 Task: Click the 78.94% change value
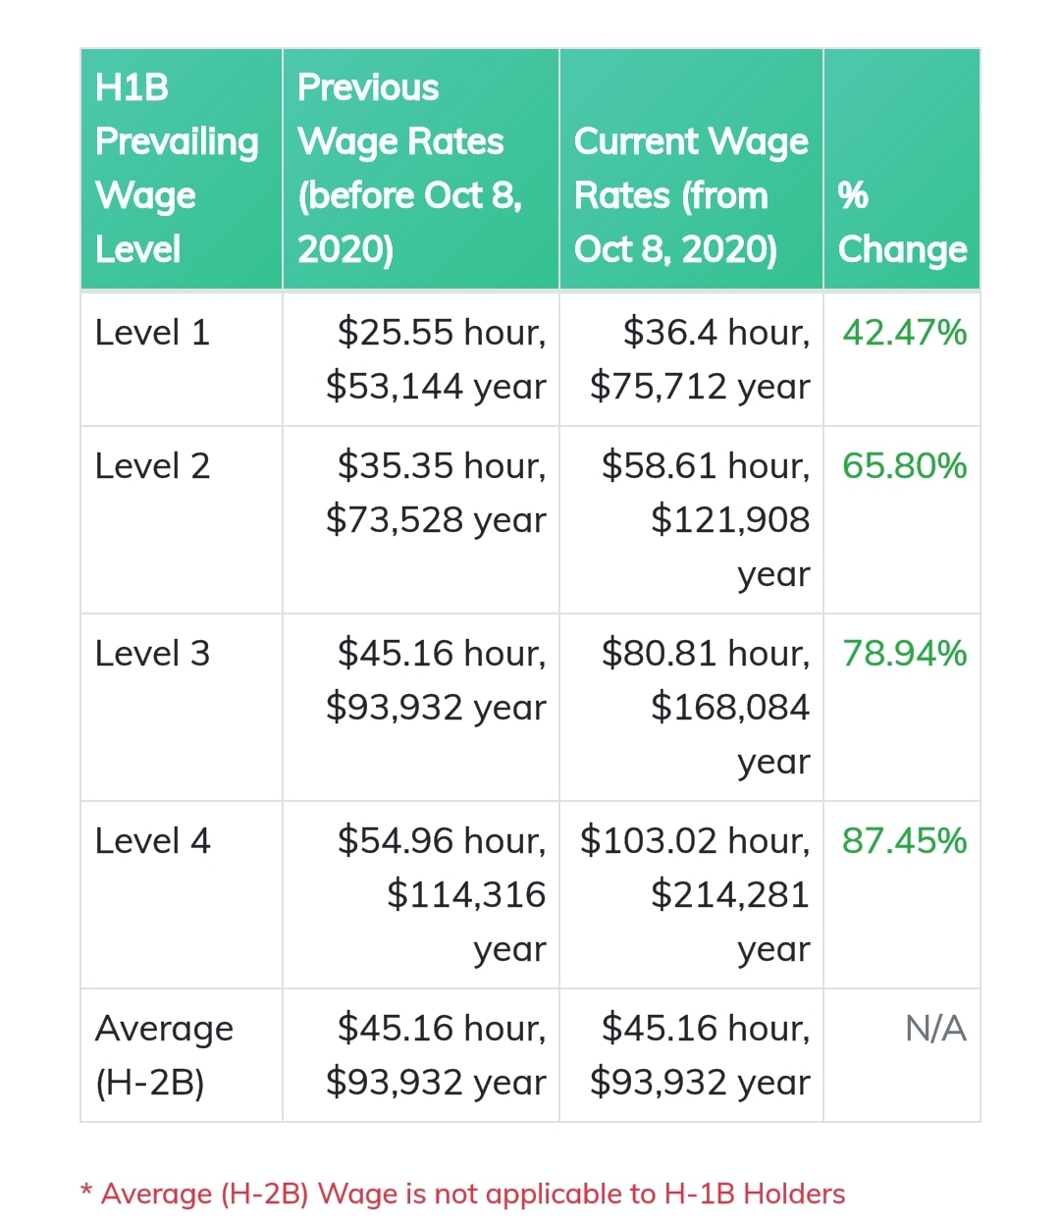(904, 653)
